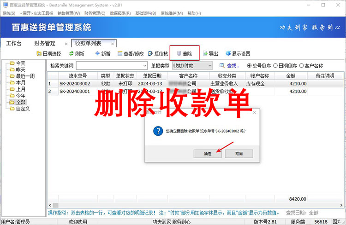346x225 pixels.
Task: Click the 日期选择 date selection toolbar icon
Action: pos(39,53)
